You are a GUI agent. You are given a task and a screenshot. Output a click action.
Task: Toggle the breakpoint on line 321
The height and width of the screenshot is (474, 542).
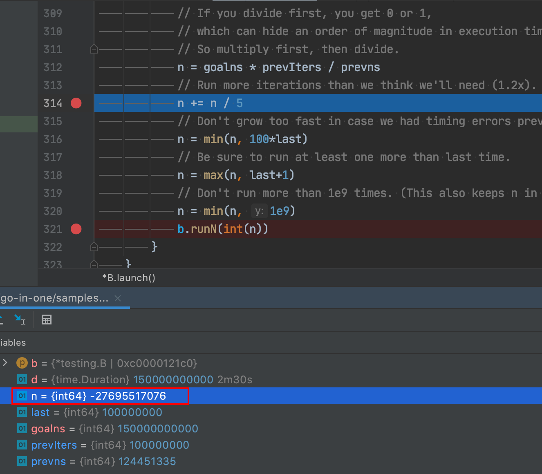(76, 229)
